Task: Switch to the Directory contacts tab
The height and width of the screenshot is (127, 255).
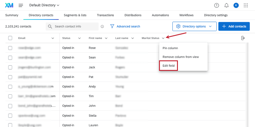Action: tap(41, 15)
